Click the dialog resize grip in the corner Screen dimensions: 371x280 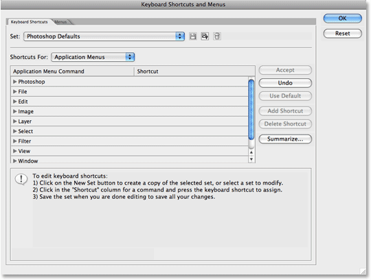point(363,271)
